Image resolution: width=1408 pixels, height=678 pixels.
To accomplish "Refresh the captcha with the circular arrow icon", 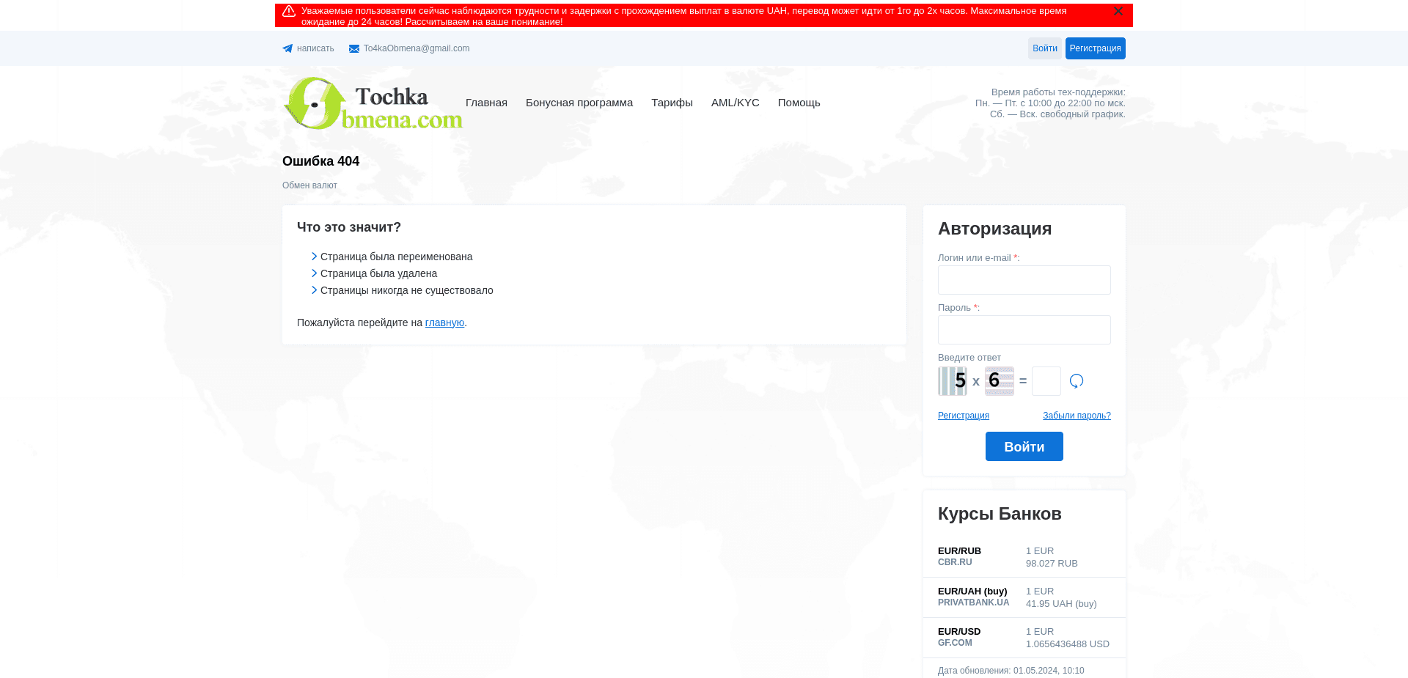I will coord(1076,380).
